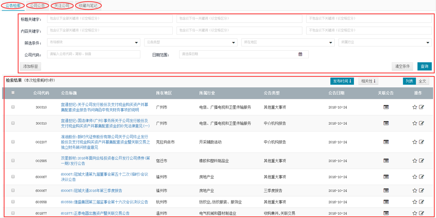436x218 pixels.
Task: Tick the select-all checkbox in table header
Action: pyautogui.click(x=13, y=93)
